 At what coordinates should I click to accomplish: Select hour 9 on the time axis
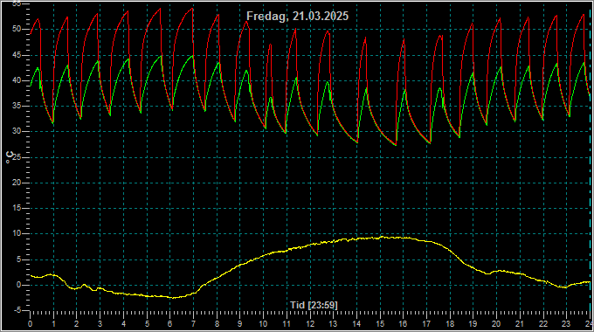[240, 324]
